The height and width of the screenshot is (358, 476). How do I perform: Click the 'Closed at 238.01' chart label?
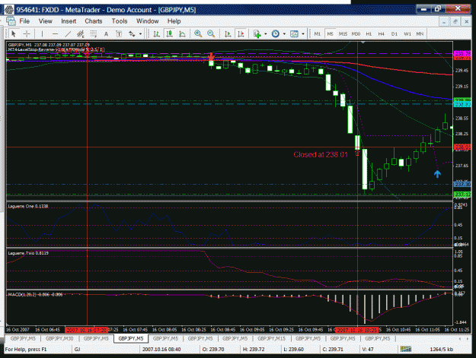321,154
